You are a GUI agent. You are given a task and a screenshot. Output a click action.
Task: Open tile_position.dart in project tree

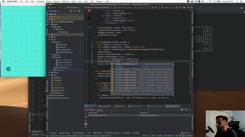point(63,50)
